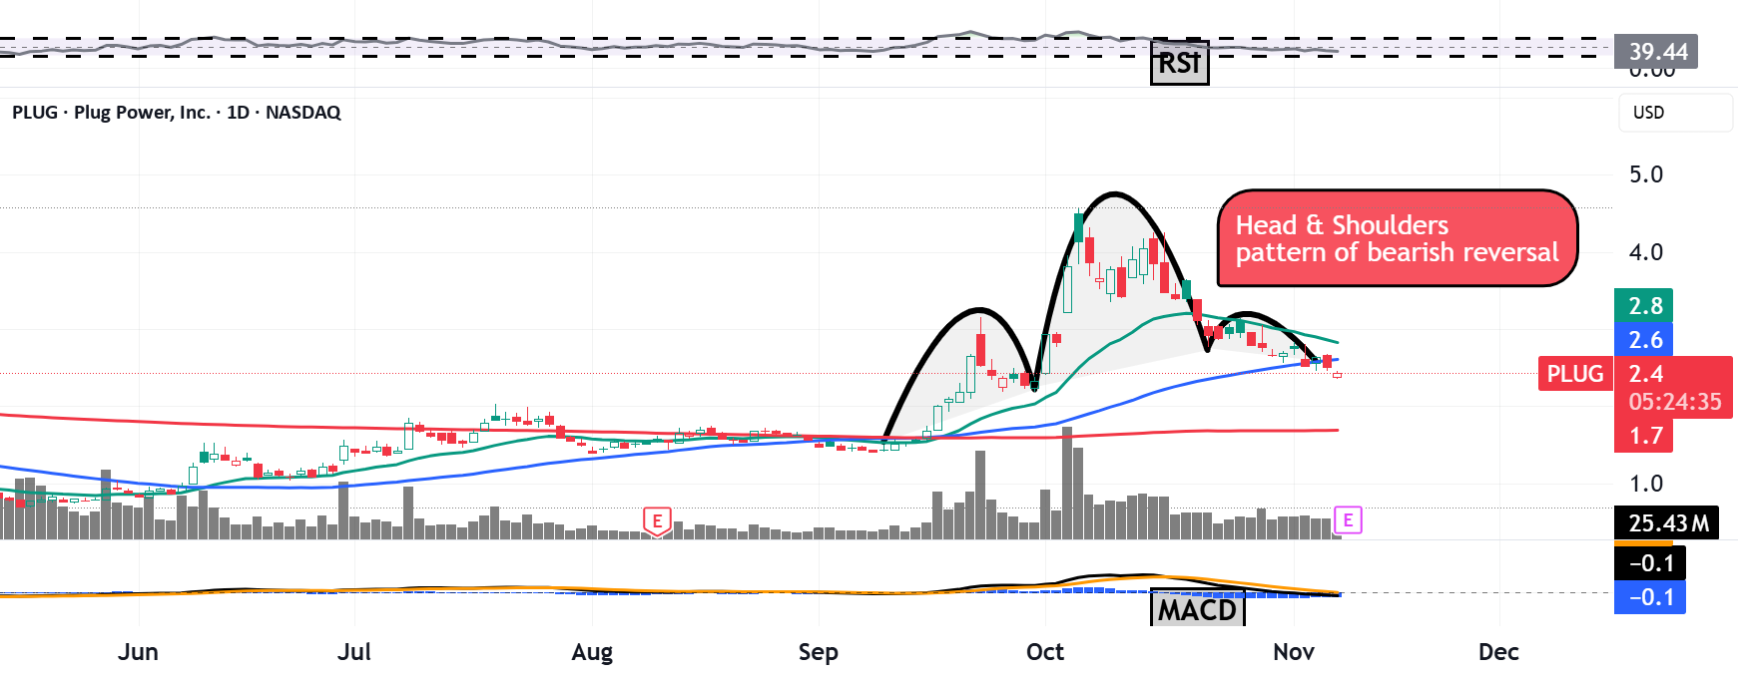
Task: Click the upcoming earnings E marker
Action: [x=1348, y=519]
